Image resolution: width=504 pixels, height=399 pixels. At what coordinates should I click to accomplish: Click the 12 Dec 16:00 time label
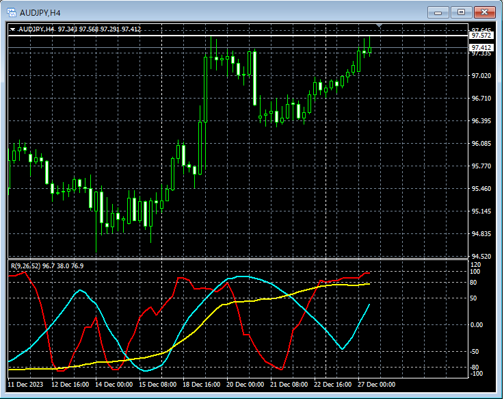pos(70,384)
